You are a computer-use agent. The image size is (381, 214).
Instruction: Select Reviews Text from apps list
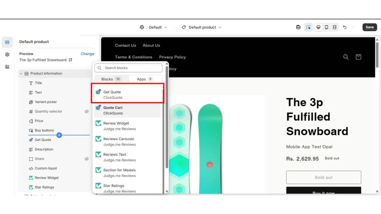(x=127, y=157)
